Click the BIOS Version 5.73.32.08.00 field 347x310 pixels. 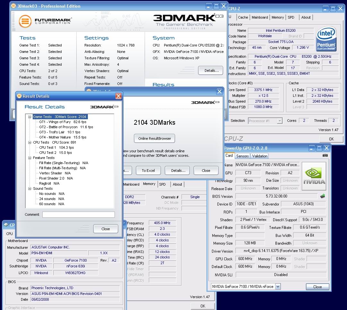(276, 196)
